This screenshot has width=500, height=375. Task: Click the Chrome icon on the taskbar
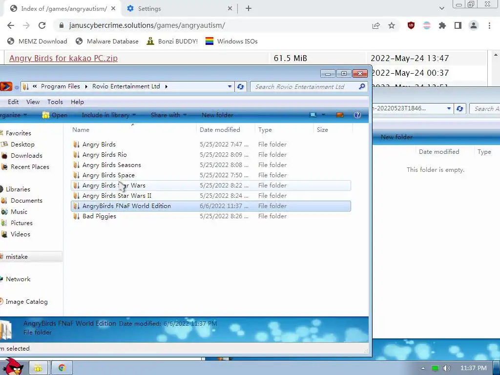point(62,368)
